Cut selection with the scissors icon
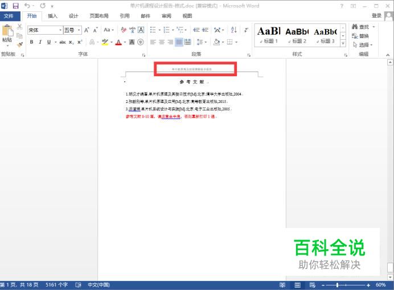The height and width of the screenshot is (290, 394). coord(19,27)
